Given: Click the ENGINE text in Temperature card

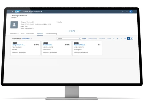Looking at the screenshot, I should pyautogui.click(x=15, y=50).
